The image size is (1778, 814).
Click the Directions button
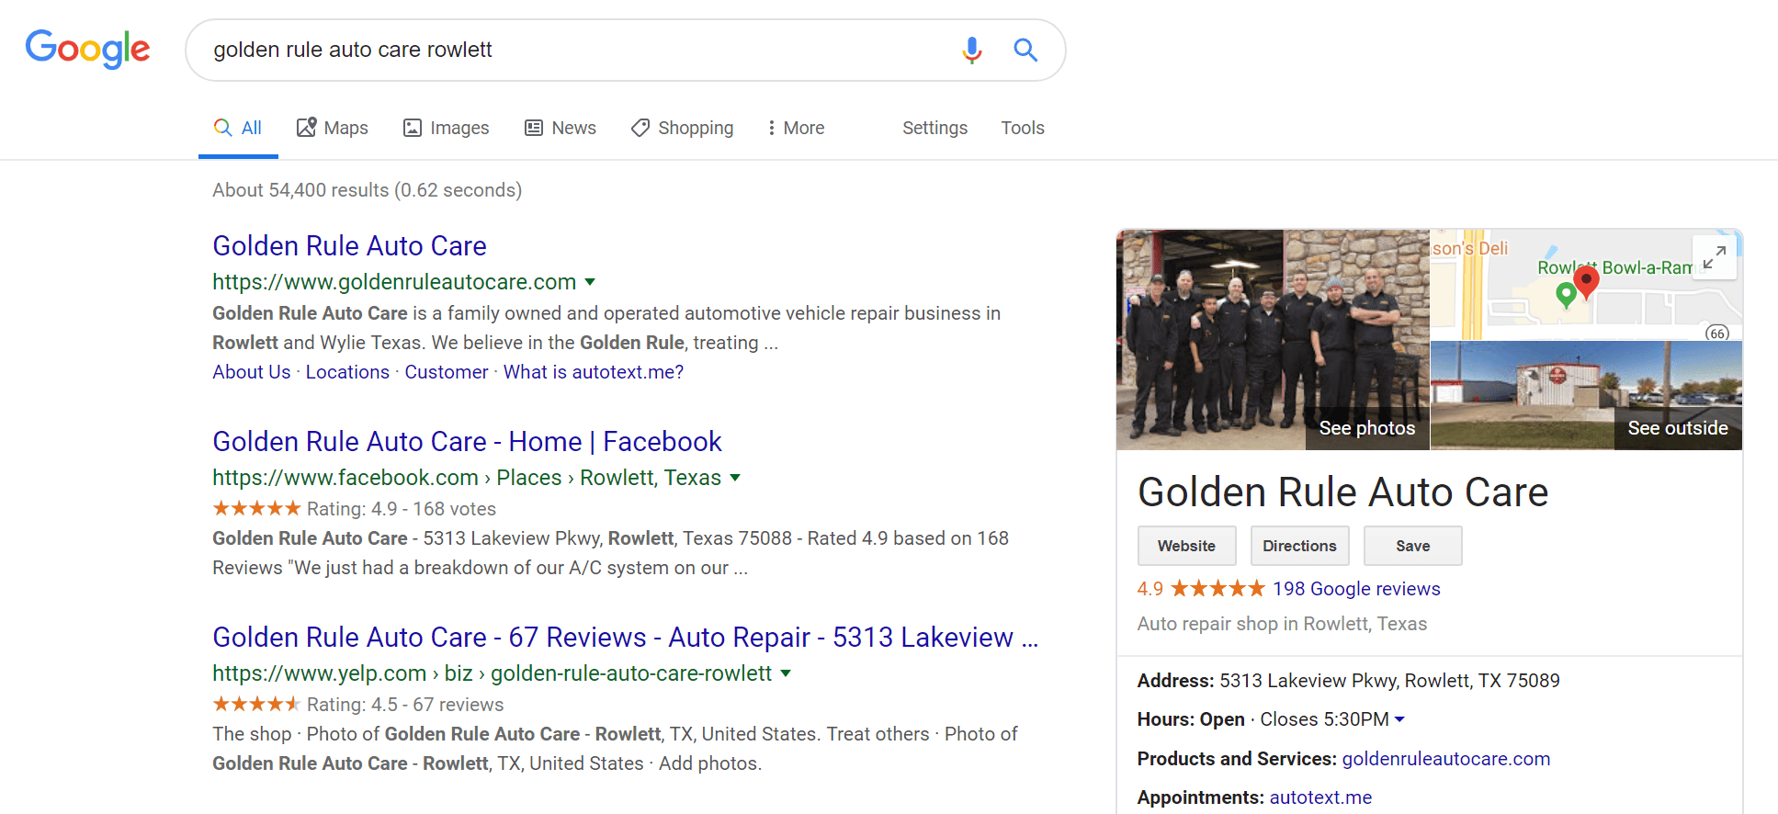click(x=1299, y=546)
